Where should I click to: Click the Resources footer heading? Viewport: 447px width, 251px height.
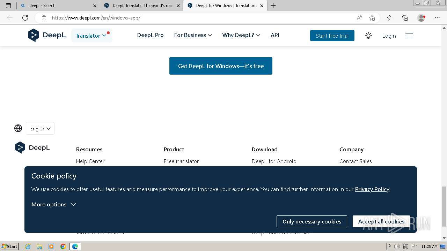(89, 149)
